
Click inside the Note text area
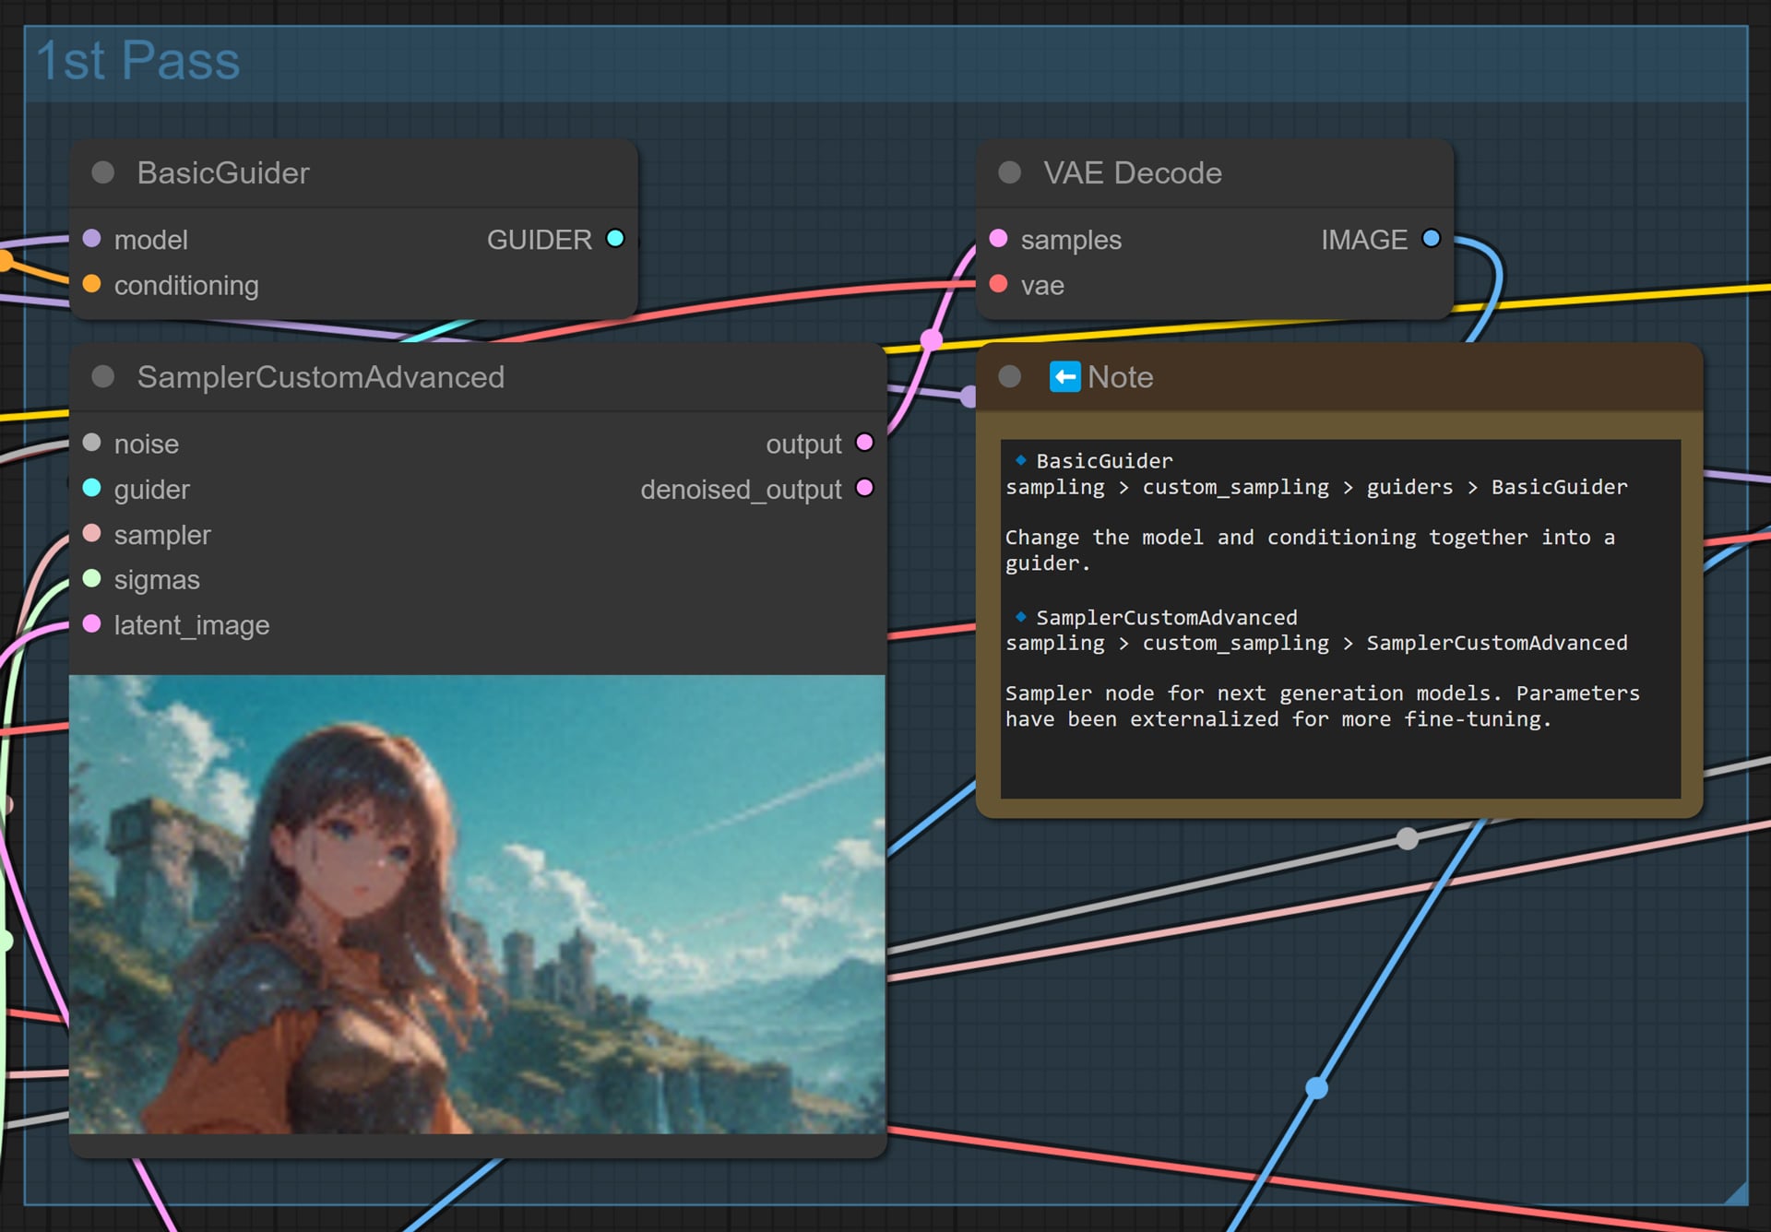pyautogui.click(x=1340, y=618)
